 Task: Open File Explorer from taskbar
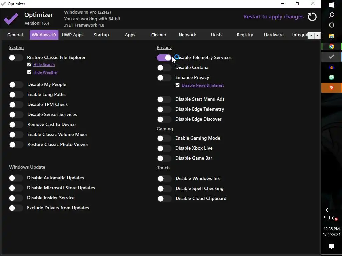(x=332, y=36)
